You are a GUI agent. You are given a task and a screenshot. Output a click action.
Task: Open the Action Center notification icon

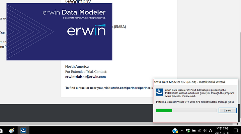tap(236, 131)
